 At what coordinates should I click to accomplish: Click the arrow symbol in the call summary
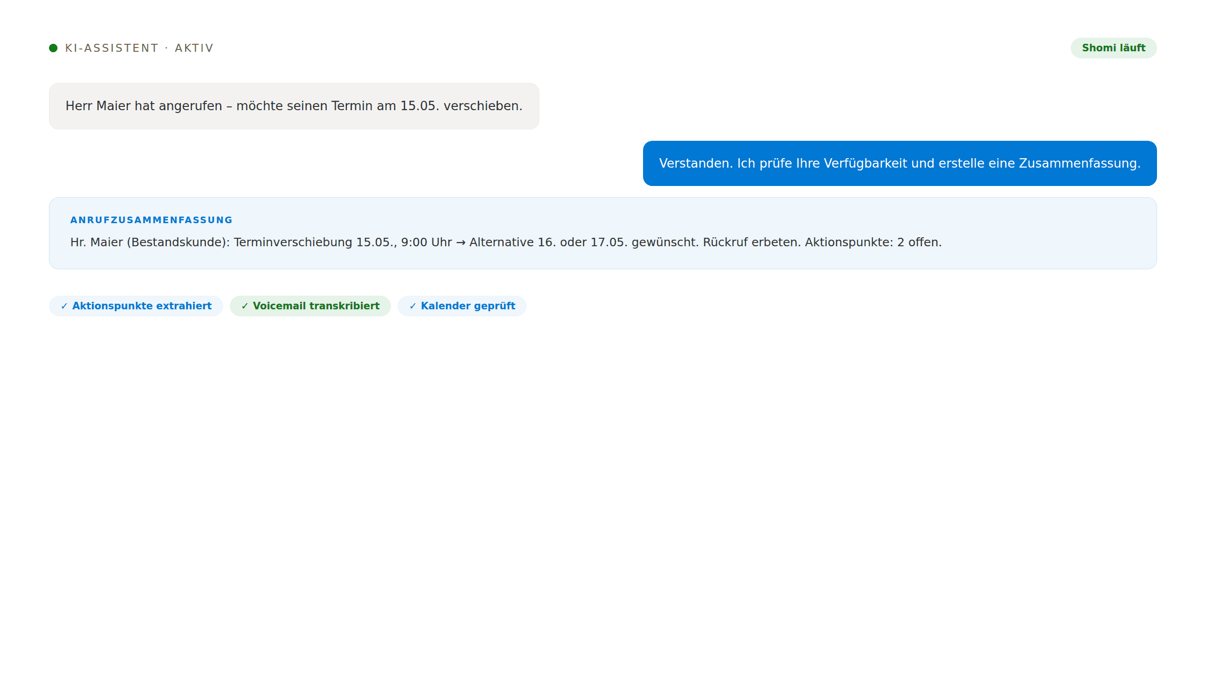point(460,242)
